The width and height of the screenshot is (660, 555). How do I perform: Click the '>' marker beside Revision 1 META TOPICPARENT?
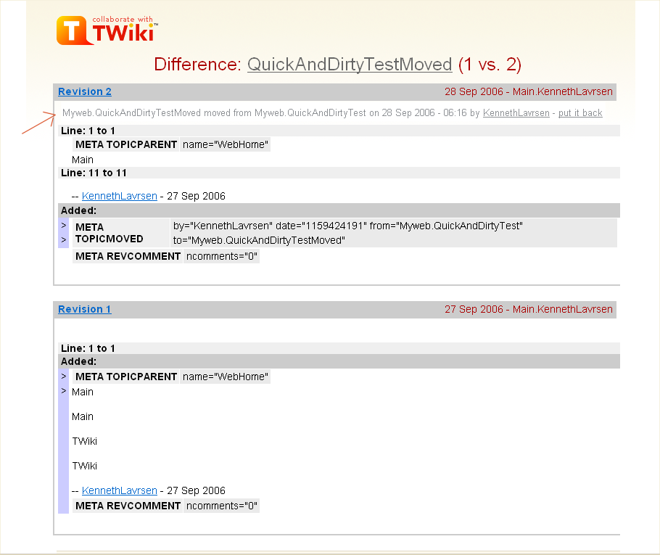tap(64, 377)
